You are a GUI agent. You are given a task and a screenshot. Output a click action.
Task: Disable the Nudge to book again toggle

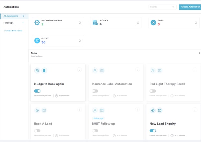37,91
